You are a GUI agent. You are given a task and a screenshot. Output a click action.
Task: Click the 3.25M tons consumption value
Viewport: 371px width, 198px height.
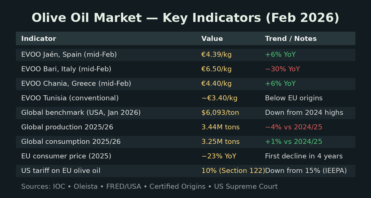click(220, 142)
